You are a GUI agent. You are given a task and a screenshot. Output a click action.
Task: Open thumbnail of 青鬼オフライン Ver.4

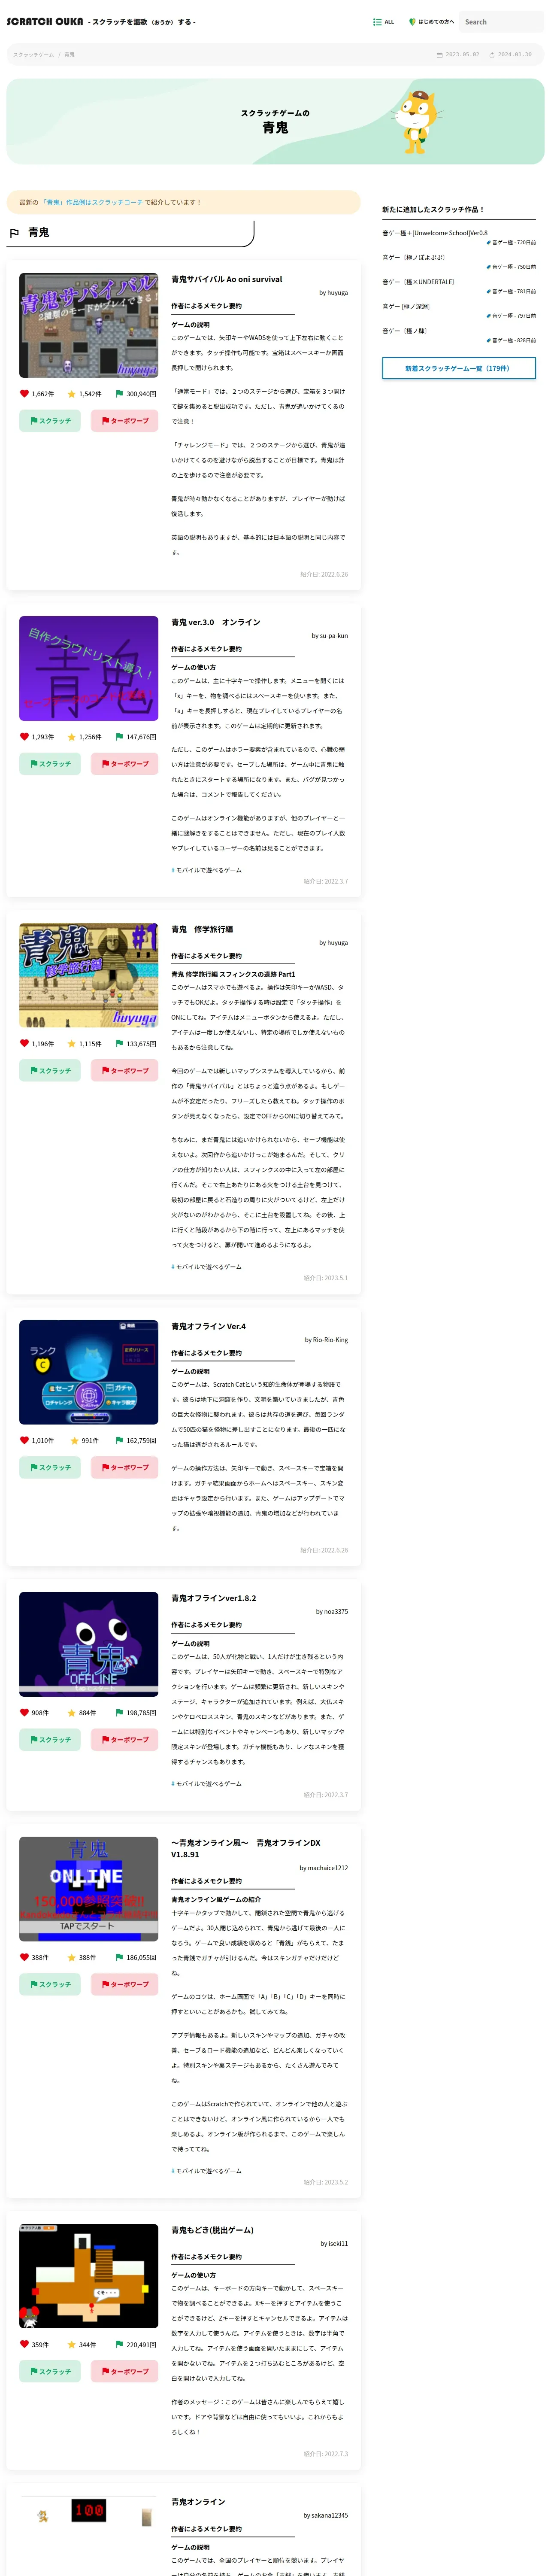point(88,1372)
